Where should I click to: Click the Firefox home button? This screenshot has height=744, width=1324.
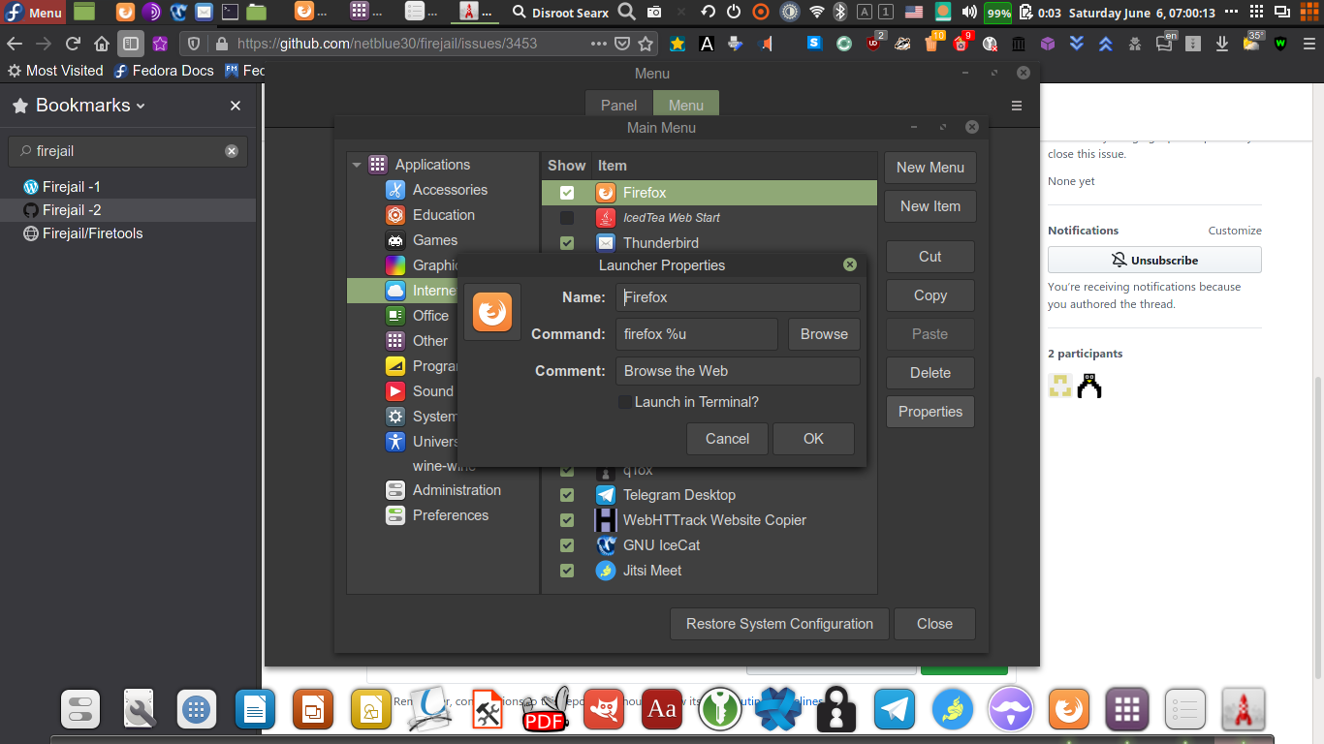(102, 44)
